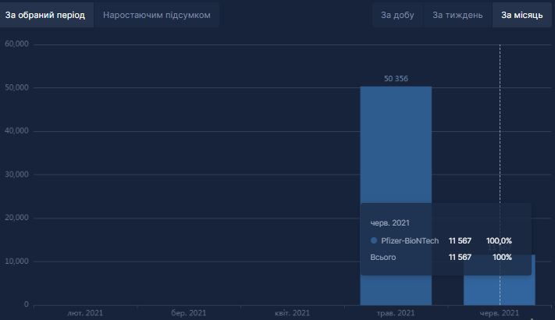Select the "За обраний період" tab
The height and width of the screenshot is (320, 555).
click(x=44, y=15)
